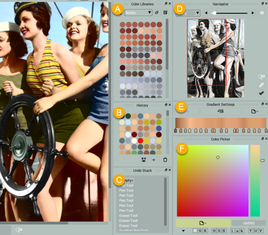Click the pencil icon in Navigator panel

tap(261, 85)
